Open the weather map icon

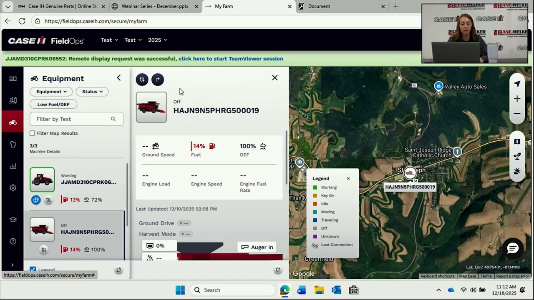point(517,171)
